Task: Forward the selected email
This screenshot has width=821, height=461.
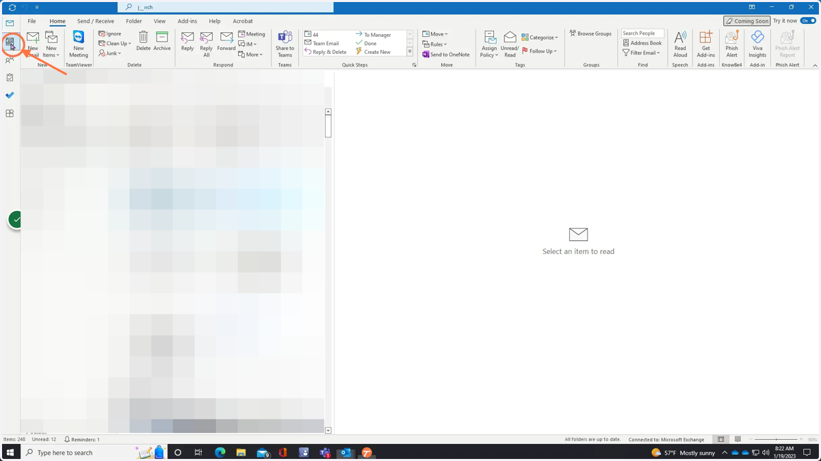Action: 226,42
